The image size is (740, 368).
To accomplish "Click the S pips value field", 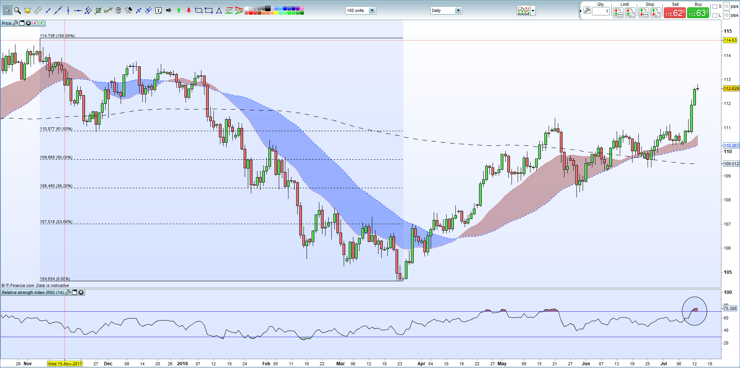I will click(726, 6).
